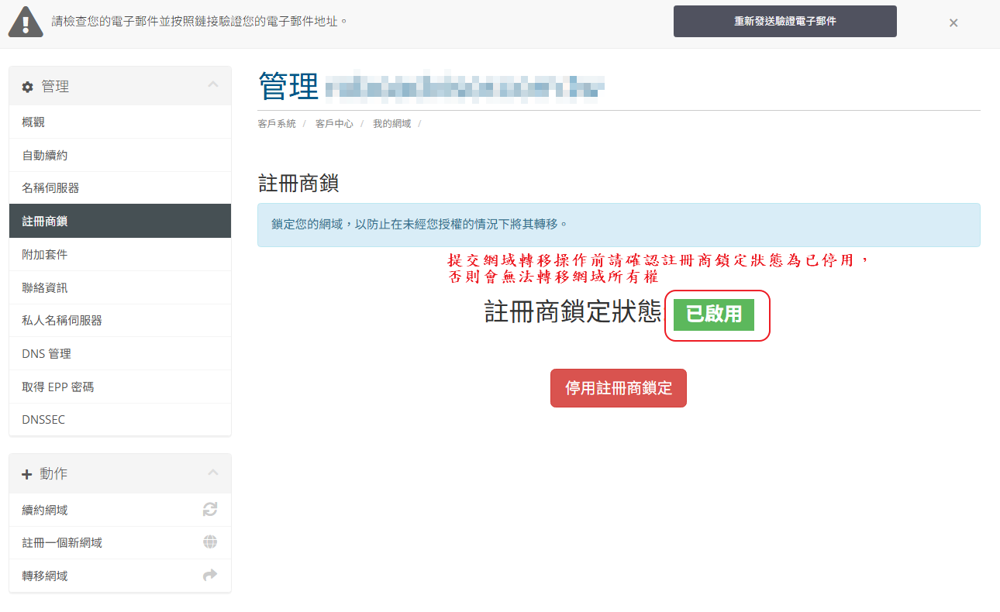Image resolution: width=1000 pixels, height=612 pixels.
Task: Click the 我的網域 breadcrumb link
Action: 391,124
